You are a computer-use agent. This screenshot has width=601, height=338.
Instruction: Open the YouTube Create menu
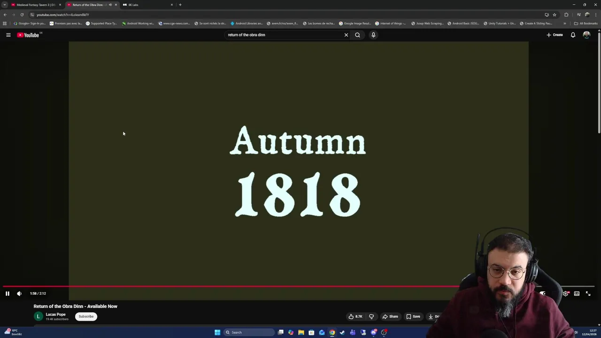pos(555,35)
